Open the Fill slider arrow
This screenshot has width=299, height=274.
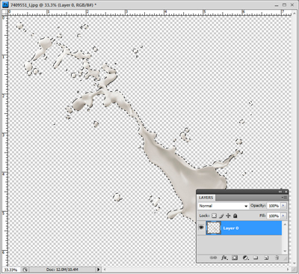pos(283,216)
